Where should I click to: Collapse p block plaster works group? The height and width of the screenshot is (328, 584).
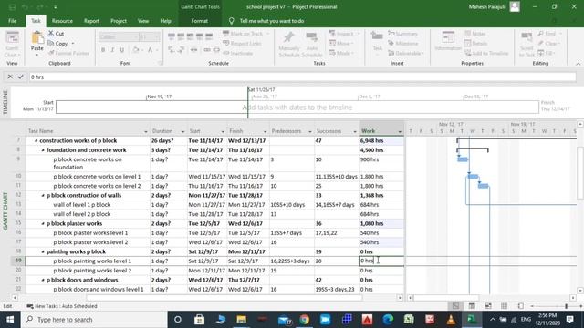(x=43, y=224)
